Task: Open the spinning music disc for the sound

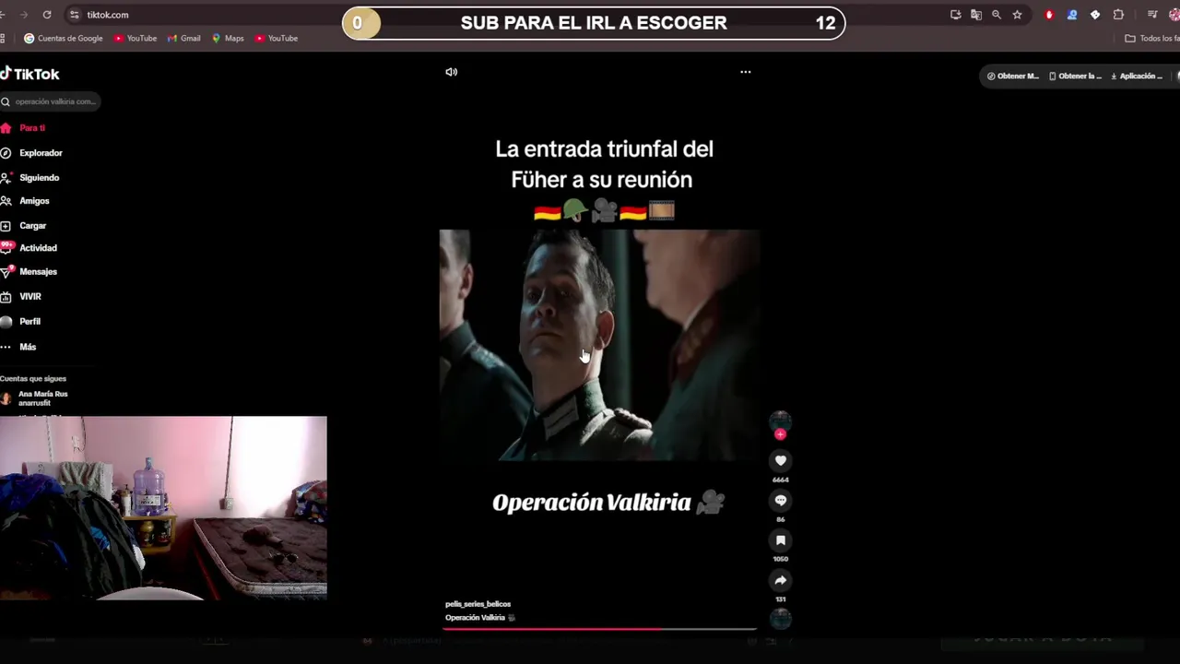Action: point(781,619)
